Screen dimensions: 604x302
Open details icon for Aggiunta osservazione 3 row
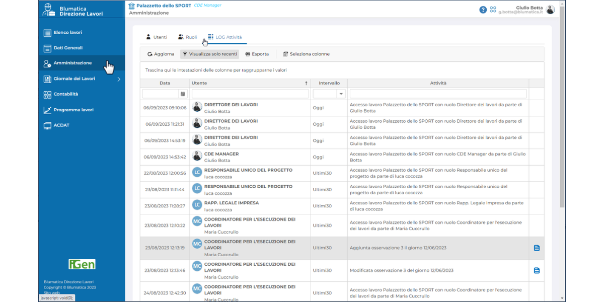tap(537, 248)
